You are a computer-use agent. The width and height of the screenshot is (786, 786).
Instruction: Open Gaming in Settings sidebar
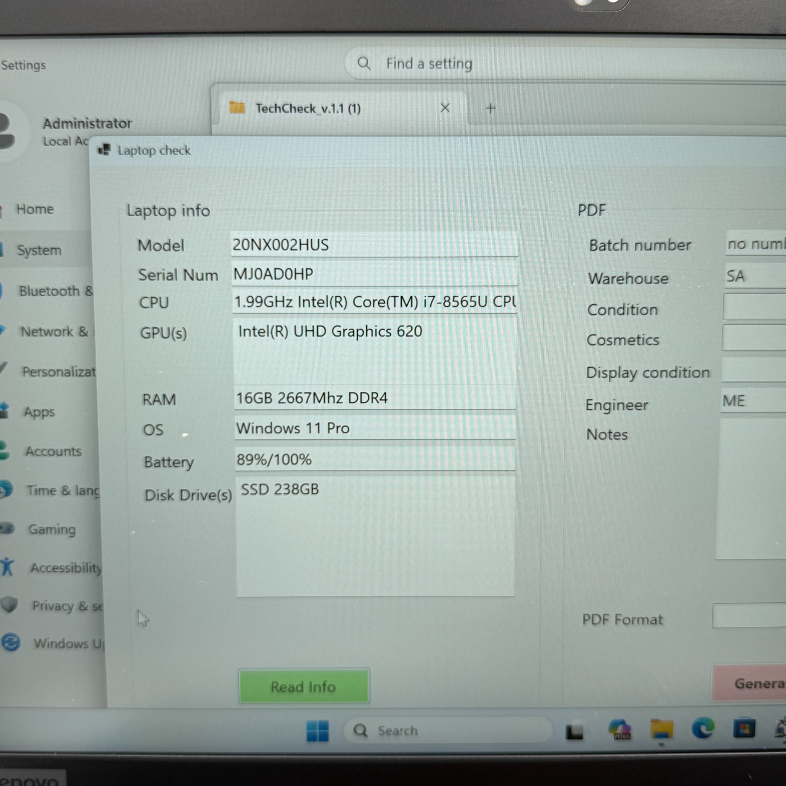point(52,529)
